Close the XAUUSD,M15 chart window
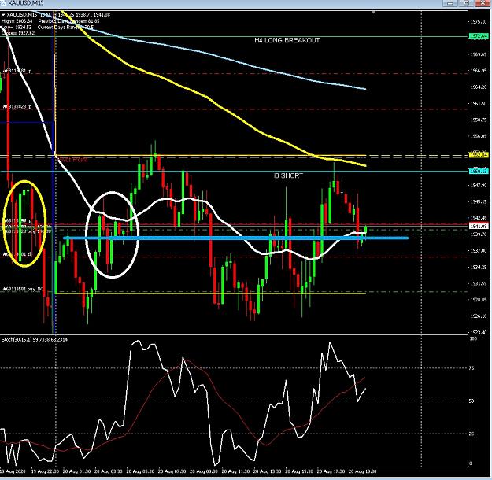This screenshot has height=480, width=492. (x=483, y=3)
